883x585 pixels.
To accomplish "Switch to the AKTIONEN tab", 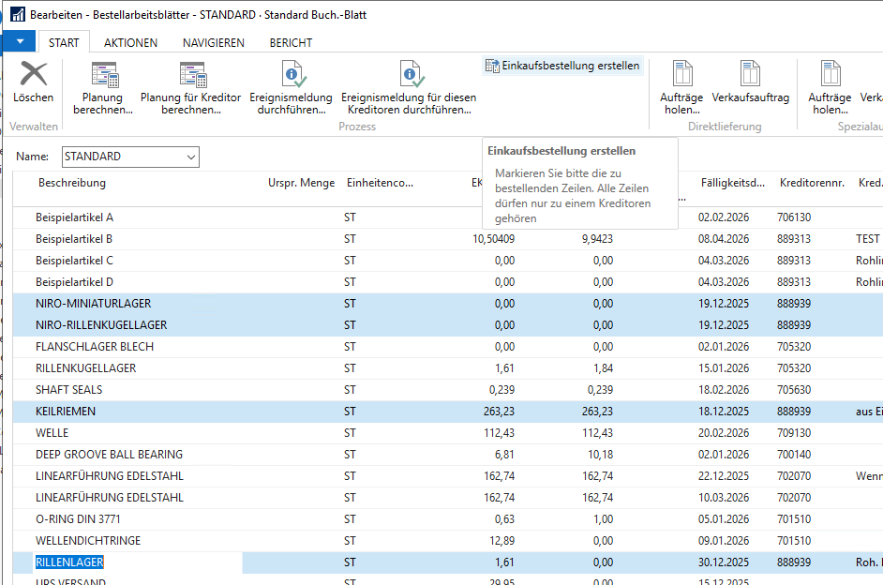I will tap(130, 41).
